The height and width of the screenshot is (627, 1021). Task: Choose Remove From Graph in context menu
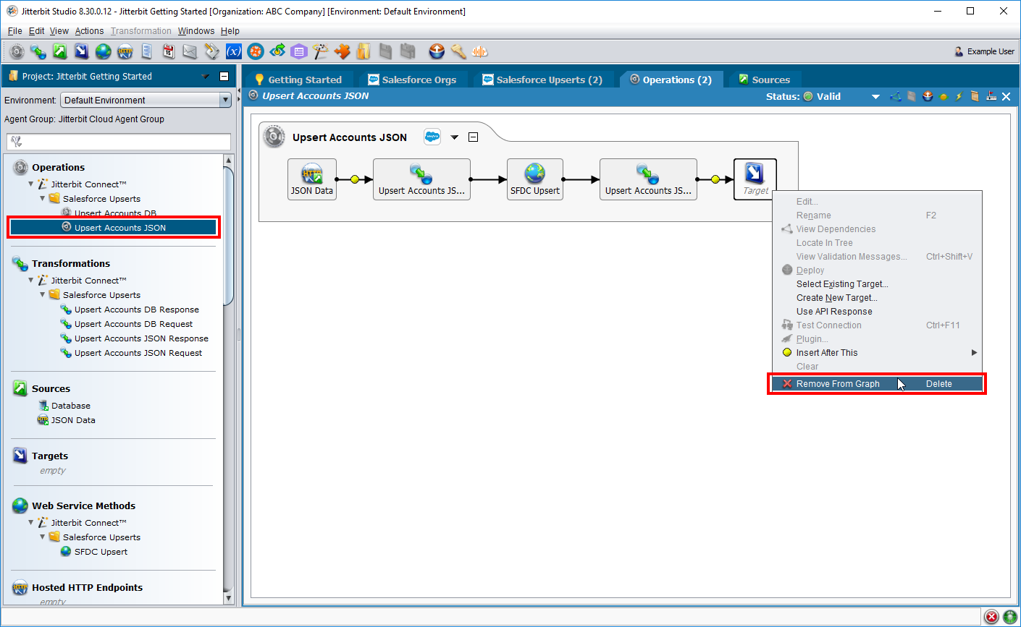click(x=838, y=384)
